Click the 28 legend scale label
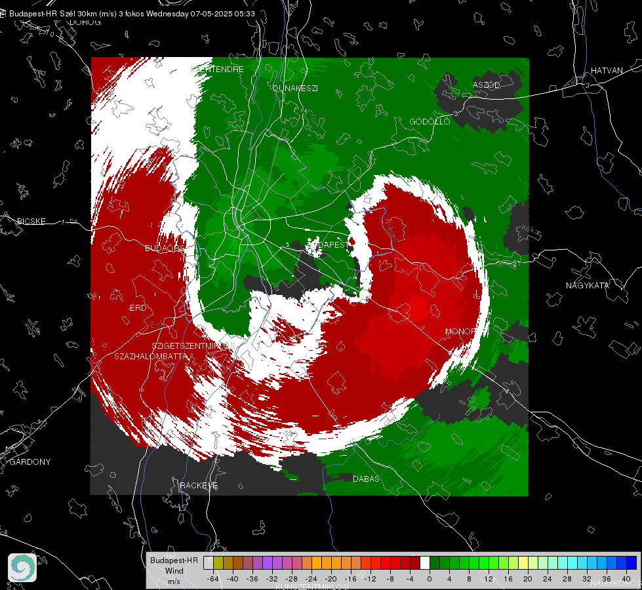 point(567,579)
